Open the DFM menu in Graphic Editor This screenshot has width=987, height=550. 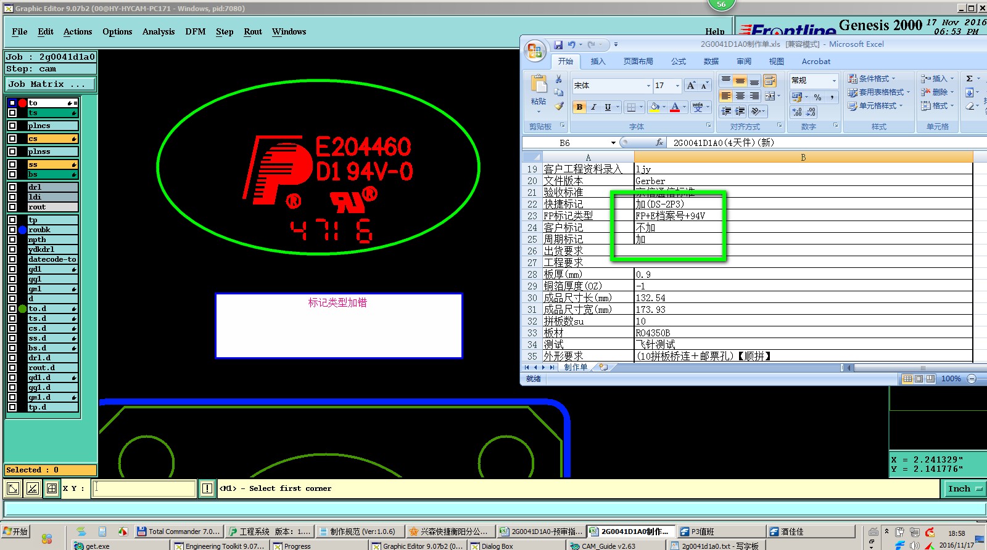[x=196, y=31]
